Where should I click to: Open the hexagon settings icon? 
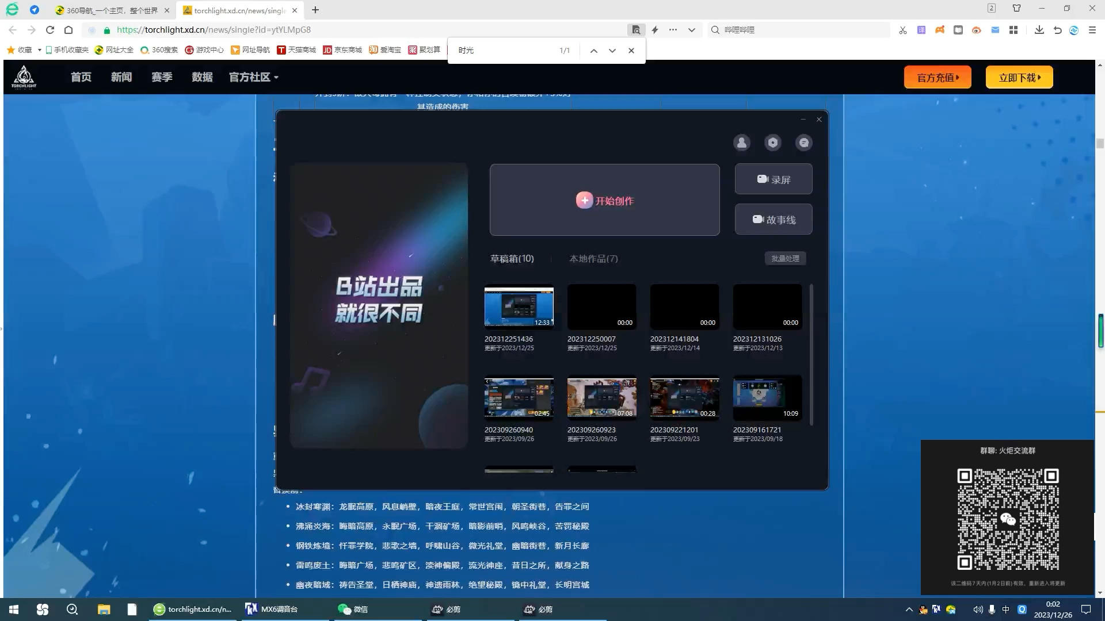click(772, 143)
